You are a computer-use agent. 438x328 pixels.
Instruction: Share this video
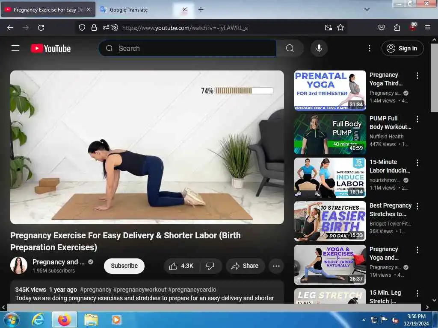[x=245, y=266]
